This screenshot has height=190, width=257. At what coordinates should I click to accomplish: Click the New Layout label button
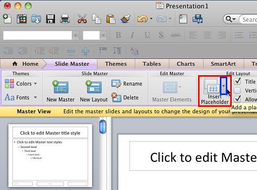(94, 99)
